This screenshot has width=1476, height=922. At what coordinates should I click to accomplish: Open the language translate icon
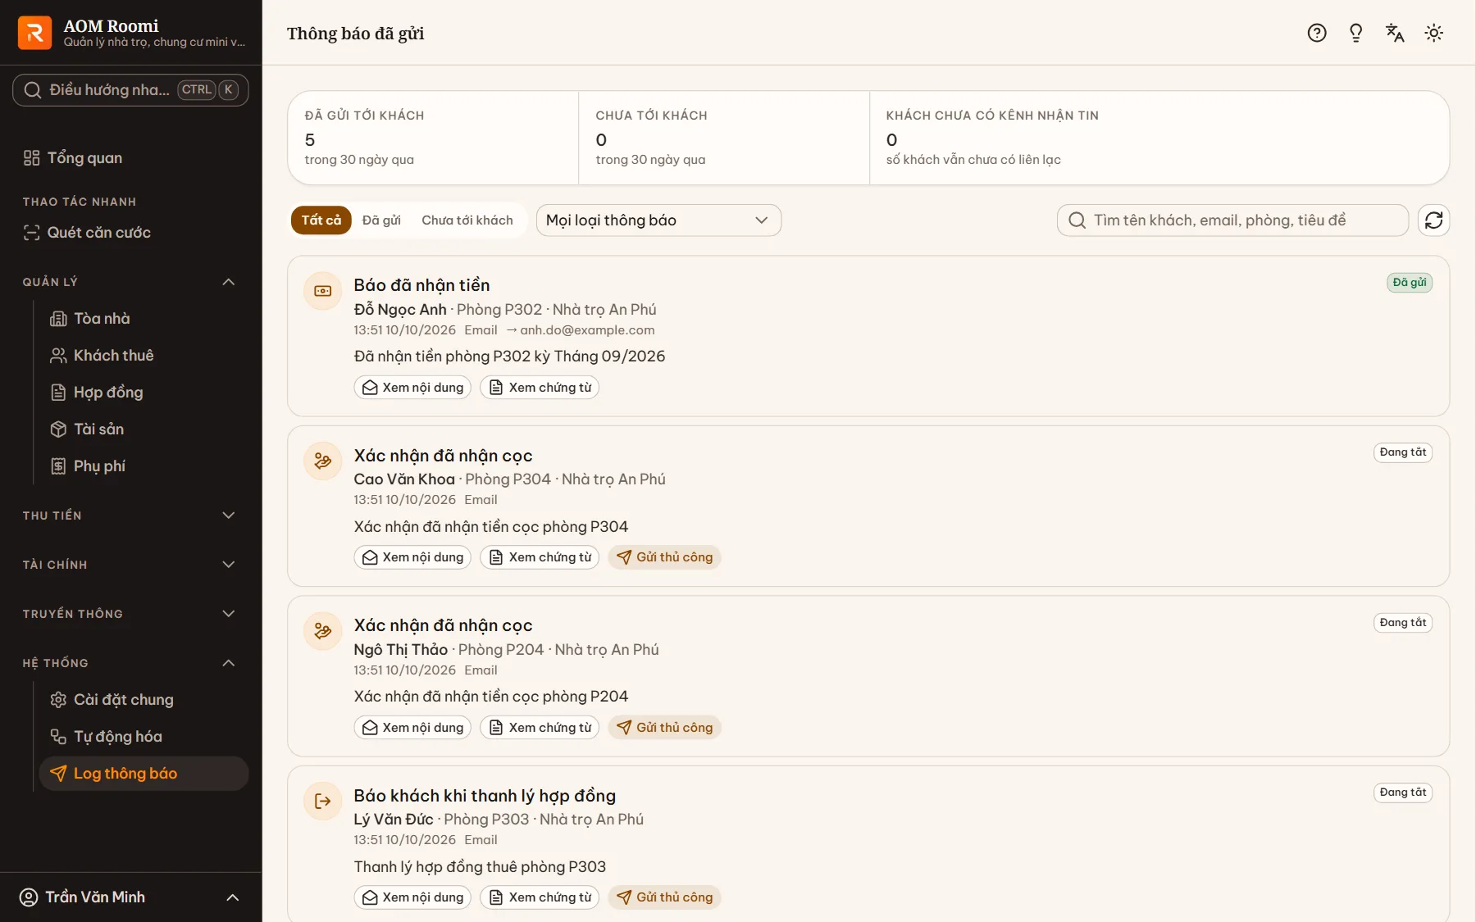click(1395, 33)
